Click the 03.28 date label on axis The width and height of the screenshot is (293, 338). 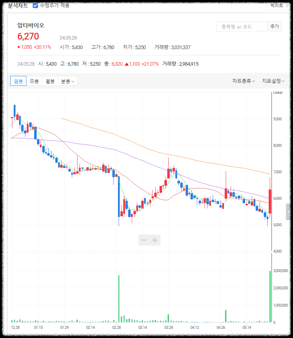point(169,328)
